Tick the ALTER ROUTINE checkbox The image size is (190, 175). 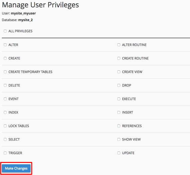(119, 45)
